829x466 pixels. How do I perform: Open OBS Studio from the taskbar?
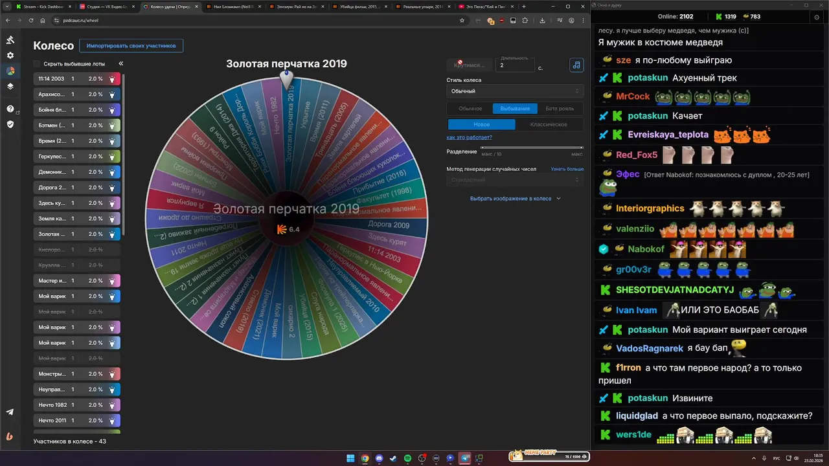pos(422,458)
